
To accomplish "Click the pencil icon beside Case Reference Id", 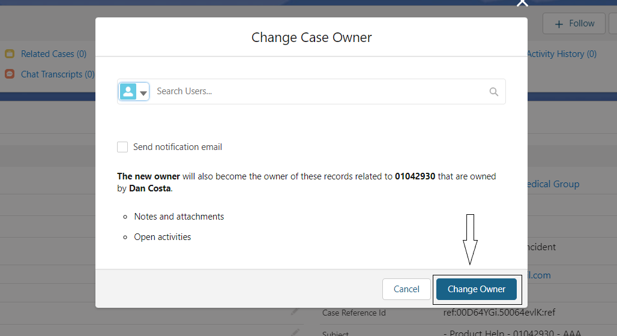I will click(295, 311).
